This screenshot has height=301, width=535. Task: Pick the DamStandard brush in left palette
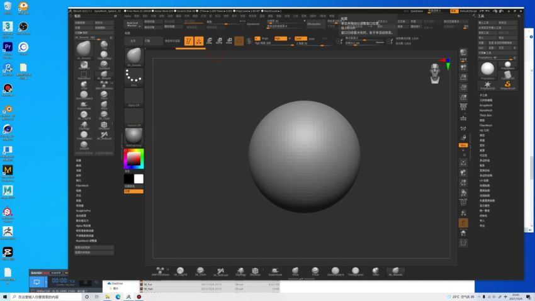coord(84,95)
